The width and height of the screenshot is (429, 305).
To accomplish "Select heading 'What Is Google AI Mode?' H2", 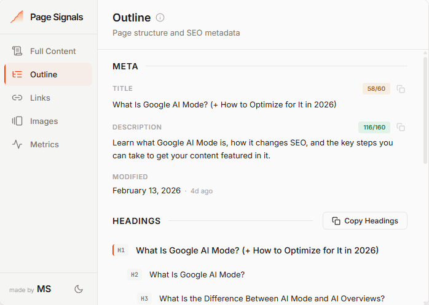I will [x=197, y=275].
